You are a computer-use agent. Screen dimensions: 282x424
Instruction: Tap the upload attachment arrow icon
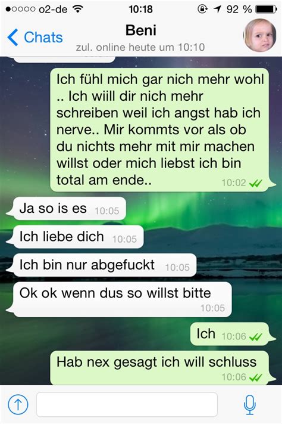tap(18, 404)
